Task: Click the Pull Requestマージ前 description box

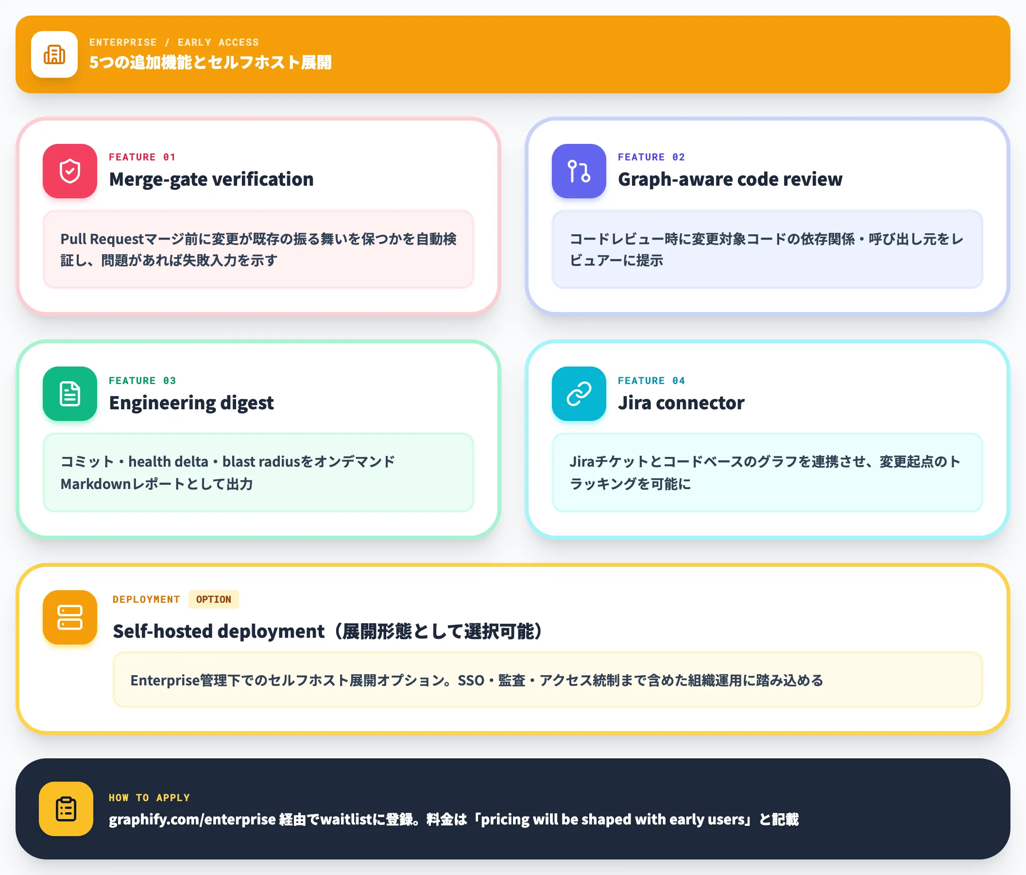Action: point(258,249)
